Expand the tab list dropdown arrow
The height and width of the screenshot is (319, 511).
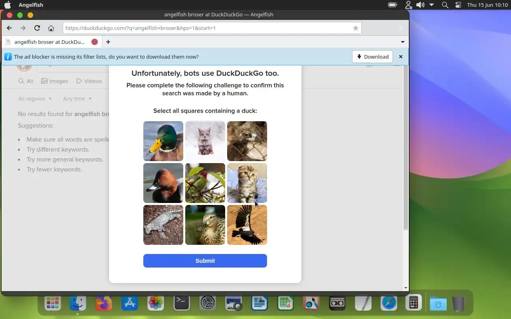pos(402,42)
